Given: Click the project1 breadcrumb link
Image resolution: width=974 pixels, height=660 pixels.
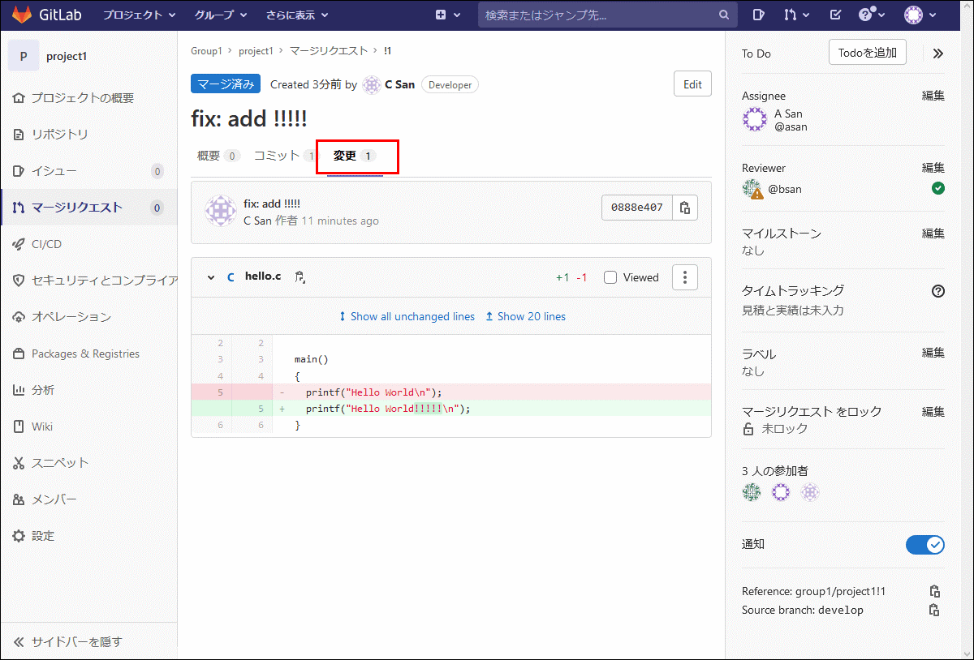Looking at the screenshot, I should (256, 50).
